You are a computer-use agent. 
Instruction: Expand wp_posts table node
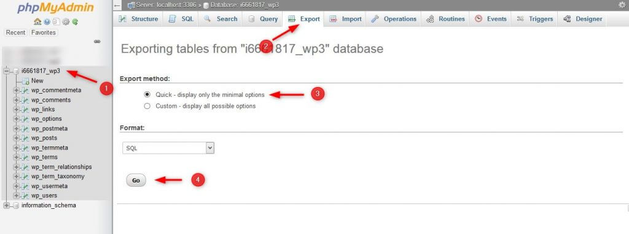17,138
